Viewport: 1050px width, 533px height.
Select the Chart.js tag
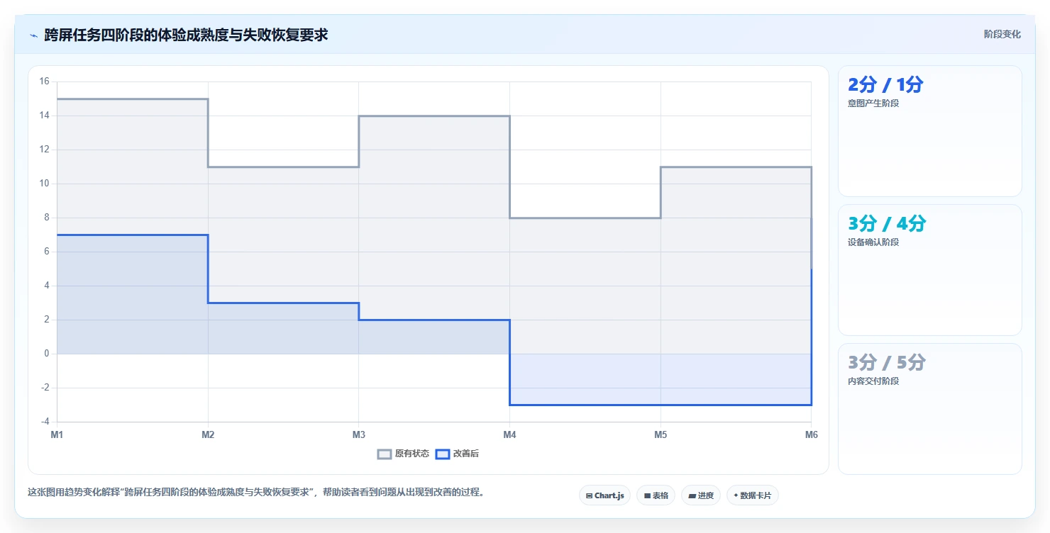604,495
